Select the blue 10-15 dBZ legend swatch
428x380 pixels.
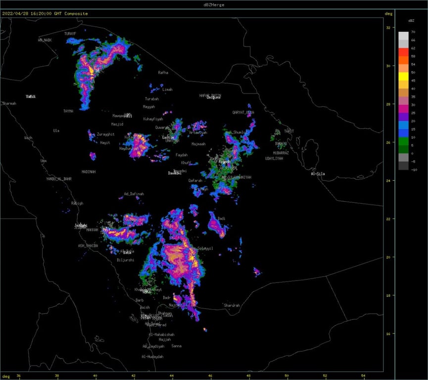coord(403,133)
